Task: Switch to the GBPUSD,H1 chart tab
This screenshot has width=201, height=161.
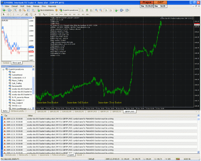Action: point(117,112)
